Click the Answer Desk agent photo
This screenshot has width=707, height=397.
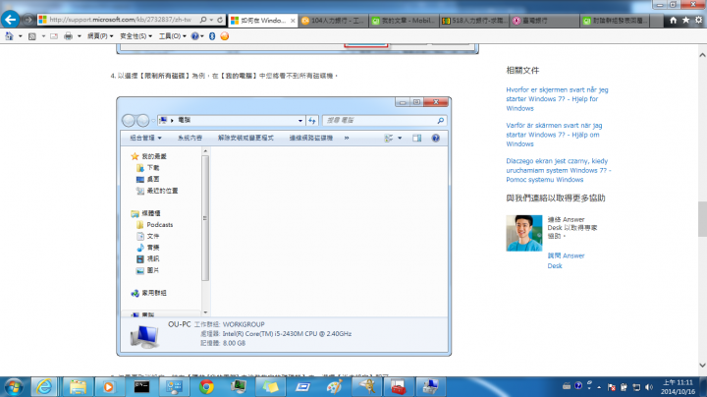coord(524,233)
